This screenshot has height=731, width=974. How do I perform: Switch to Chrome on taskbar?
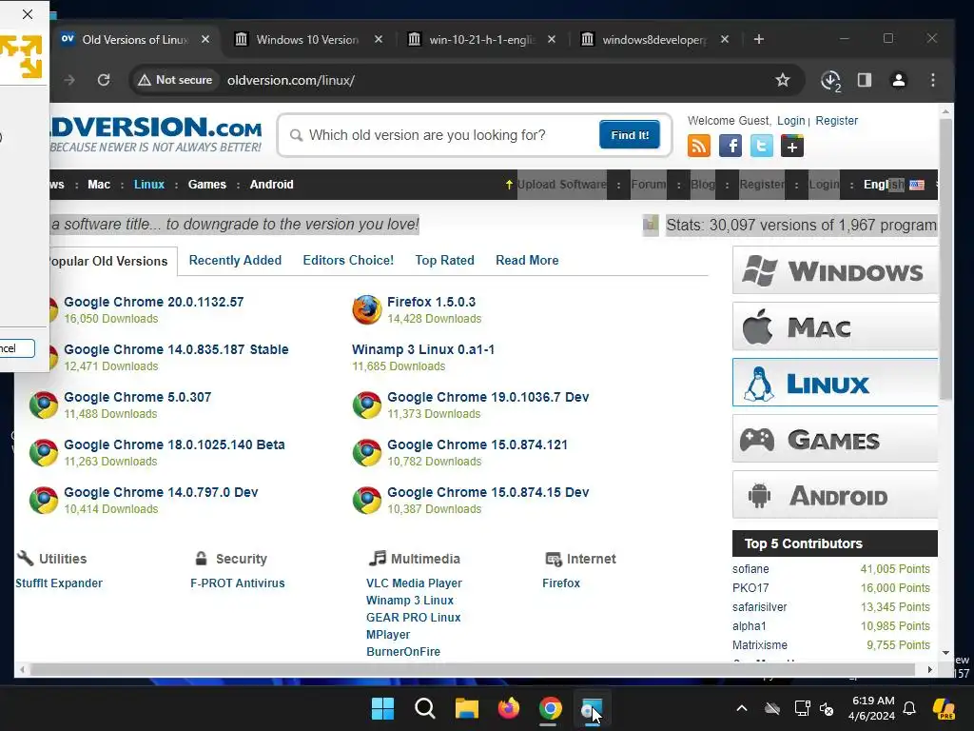551,708
